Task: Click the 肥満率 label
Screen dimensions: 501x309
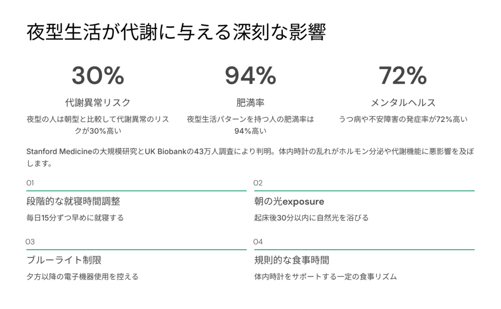Action: pos(250,102)
